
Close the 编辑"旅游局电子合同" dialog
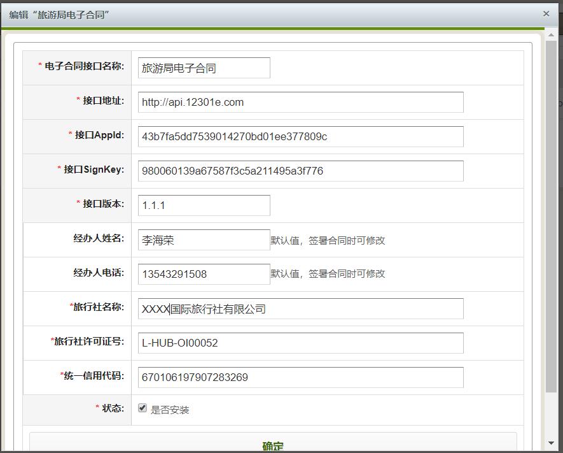pos(546,13)
